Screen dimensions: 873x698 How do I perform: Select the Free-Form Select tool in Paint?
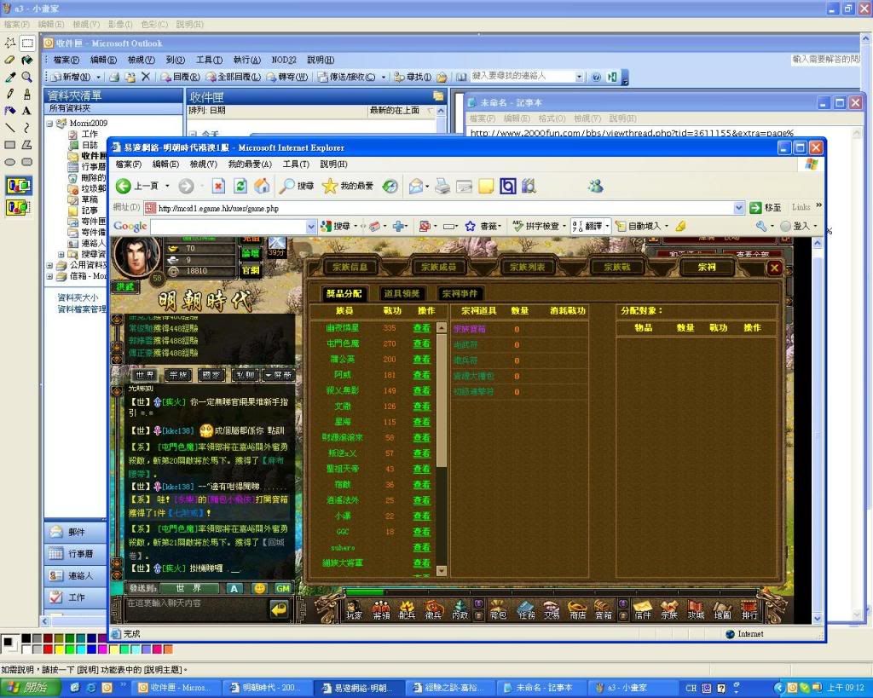pyautogui.click(x=10, y=43)
